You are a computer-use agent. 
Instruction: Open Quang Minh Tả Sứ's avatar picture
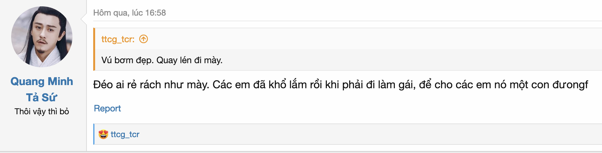coord(42,37)
